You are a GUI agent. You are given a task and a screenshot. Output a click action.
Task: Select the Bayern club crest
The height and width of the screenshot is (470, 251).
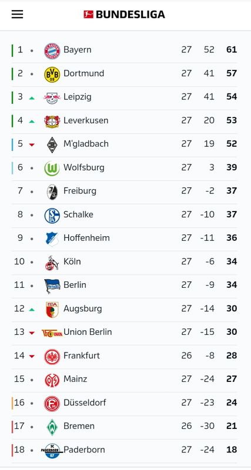pyautogui.click(x=52, y=51)
